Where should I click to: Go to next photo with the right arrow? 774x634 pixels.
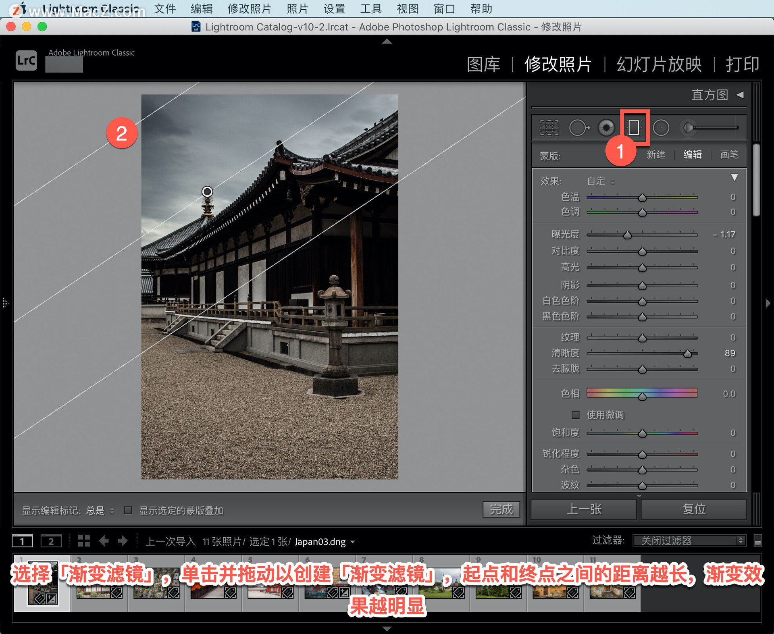(x=123, y=541)
